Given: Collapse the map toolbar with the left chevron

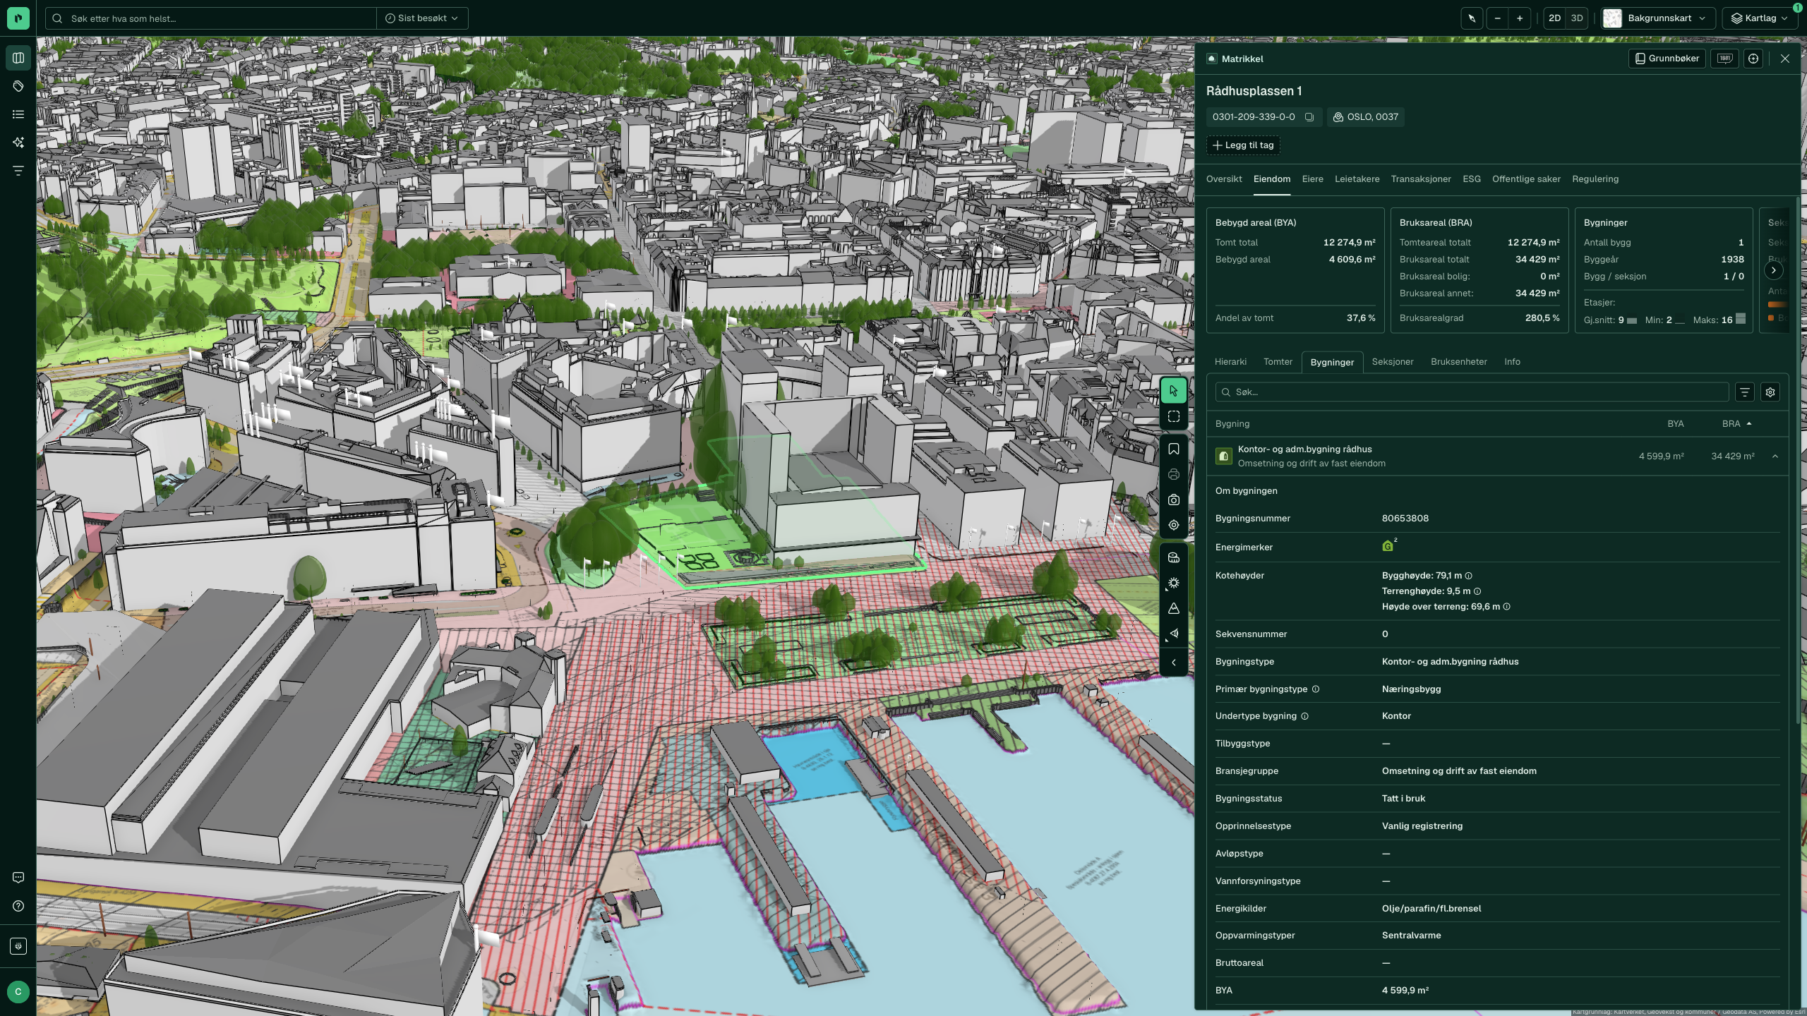Looking at the screenshot, I should coord(1174,663).
